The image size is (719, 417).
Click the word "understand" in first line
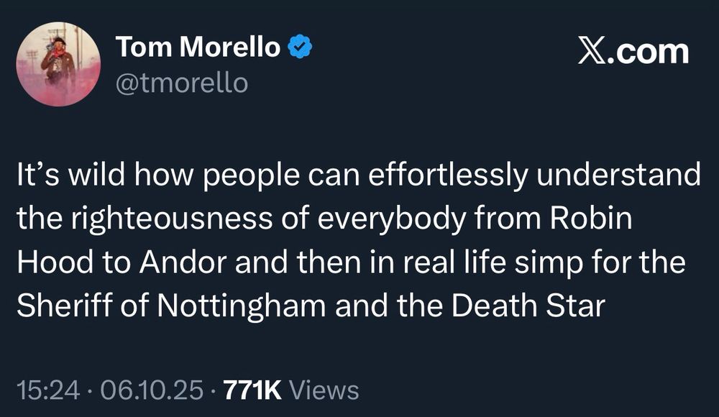tap(618, 175)
